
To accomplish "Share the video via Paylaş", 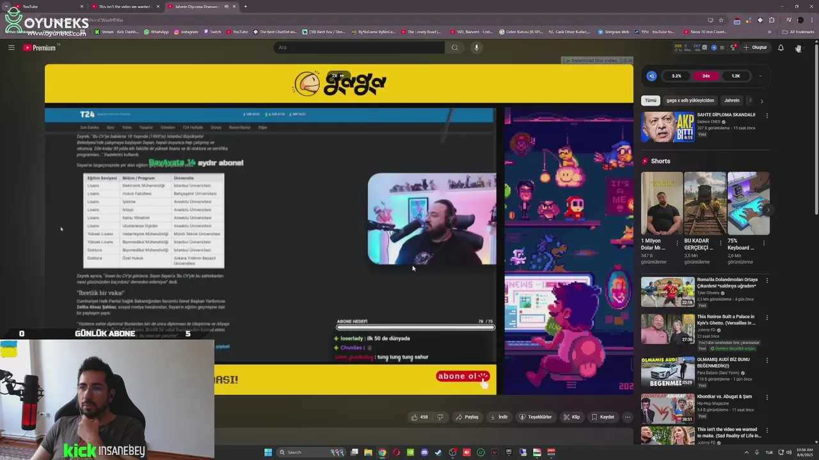I will coord(467,417).
